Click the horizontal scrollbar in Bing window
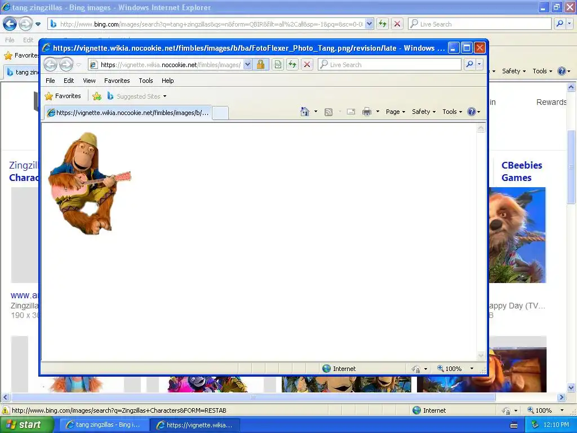Image resolution: width=577 pixels, height=433 pixels. [253, 397]
